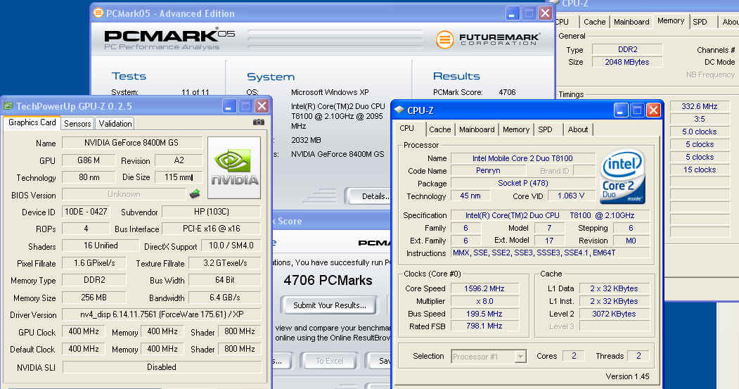This screenshot has width=739, height=389.
Task: Minimize the GPU-Z window
Action: pyautogui.click(x=229, y=106)
